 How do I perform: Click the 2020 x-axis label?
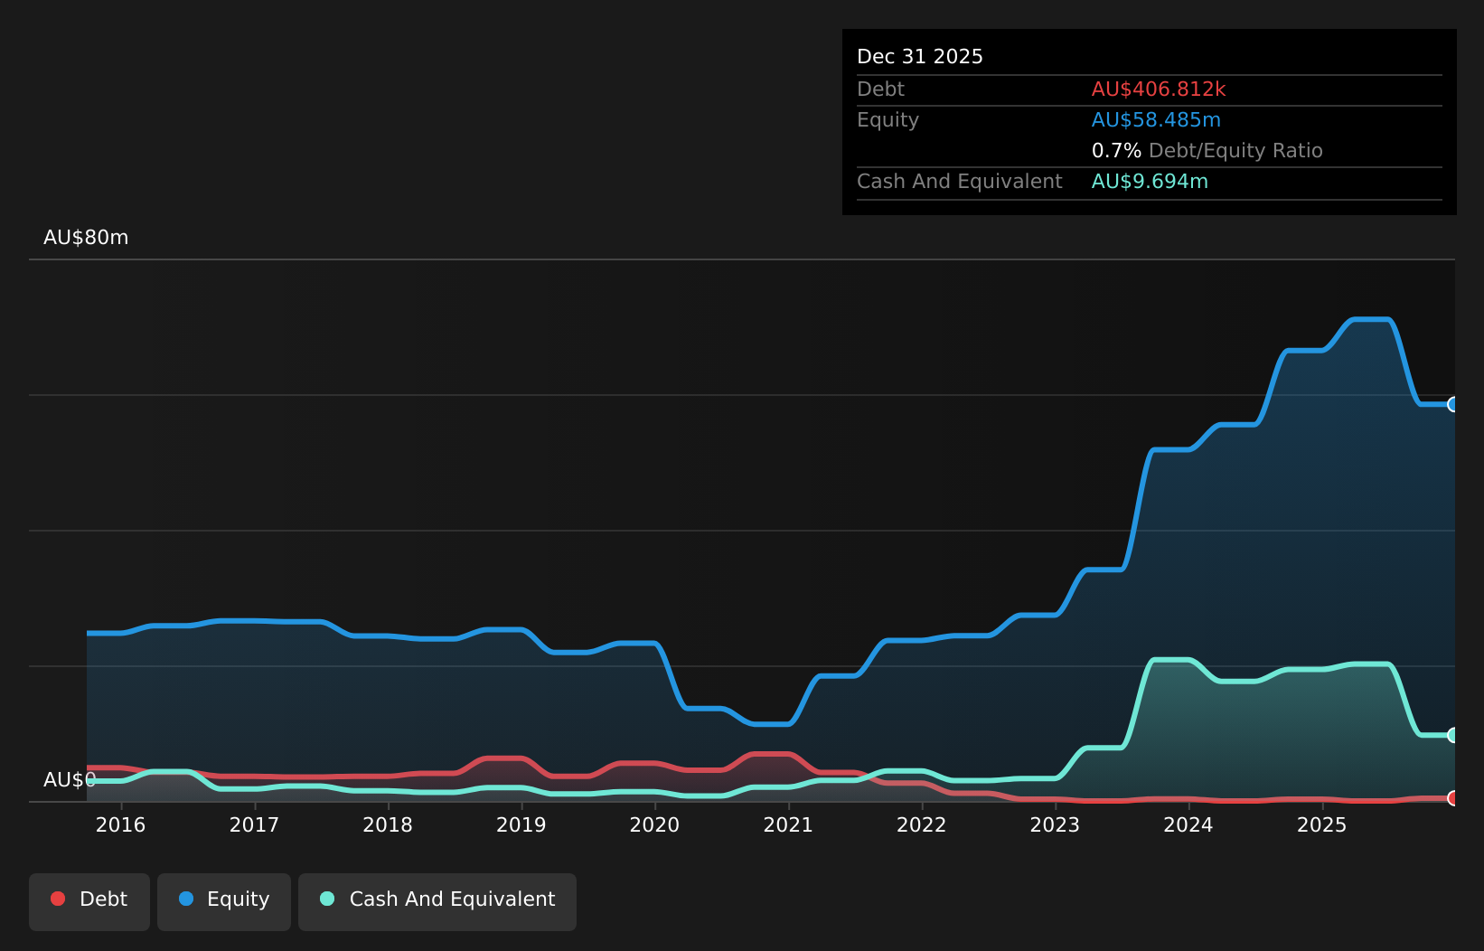click(654, 824)
